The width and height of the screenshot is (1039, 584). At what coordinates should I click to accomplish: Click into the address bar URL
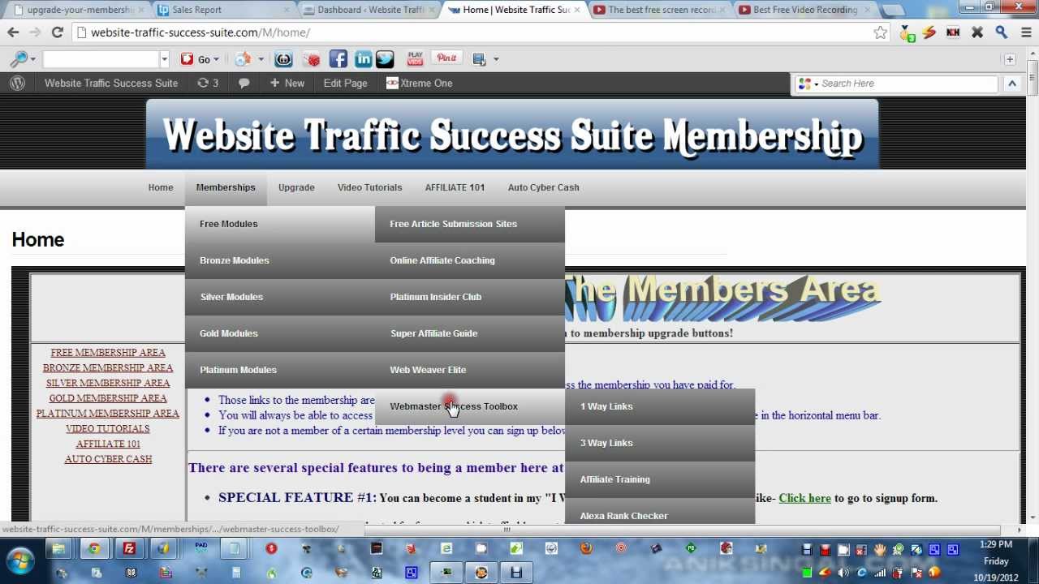point(471,32)
